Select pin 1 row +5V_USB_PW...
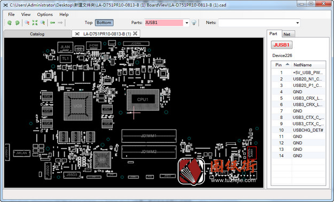The height and width of the screenshot is (202, 334). point(298,72)
